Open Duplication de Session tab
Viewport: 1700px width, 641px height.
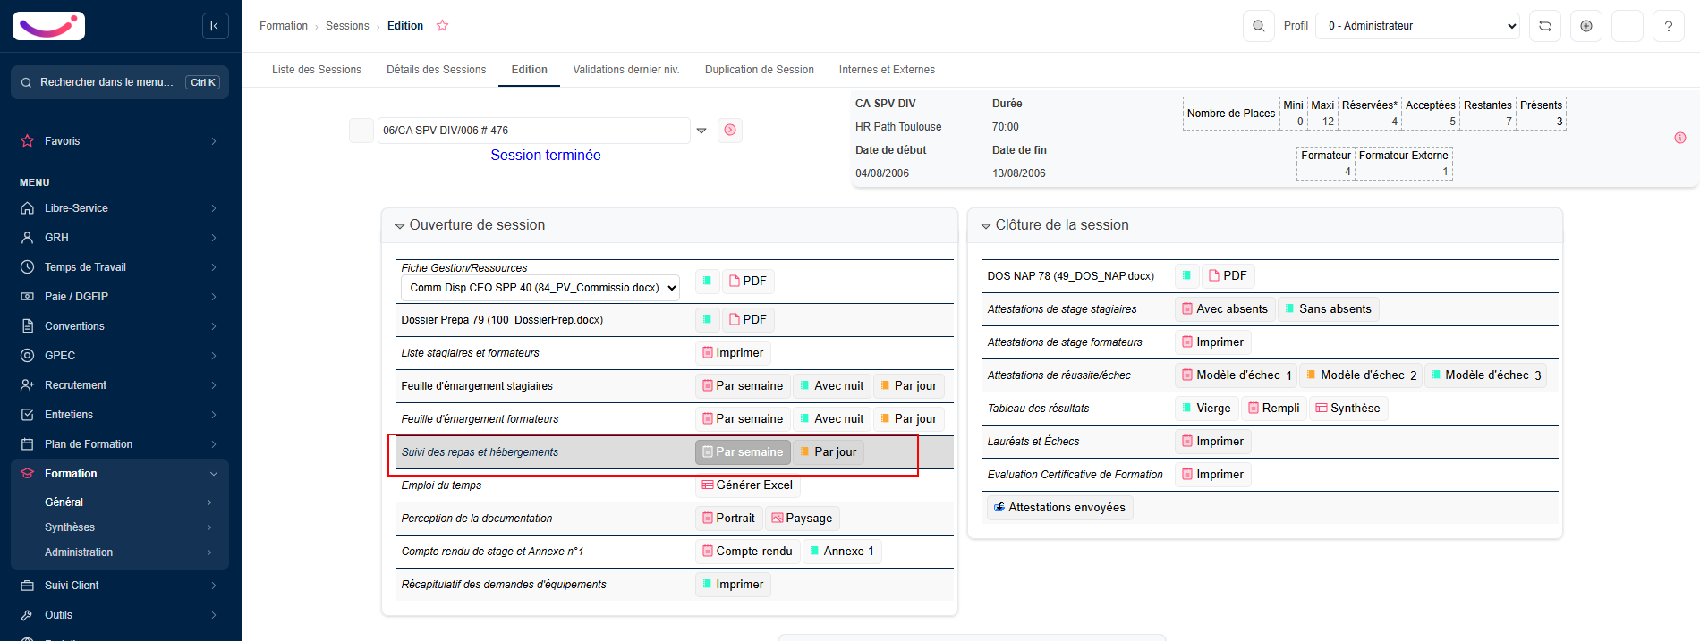(x=760, y=70)
